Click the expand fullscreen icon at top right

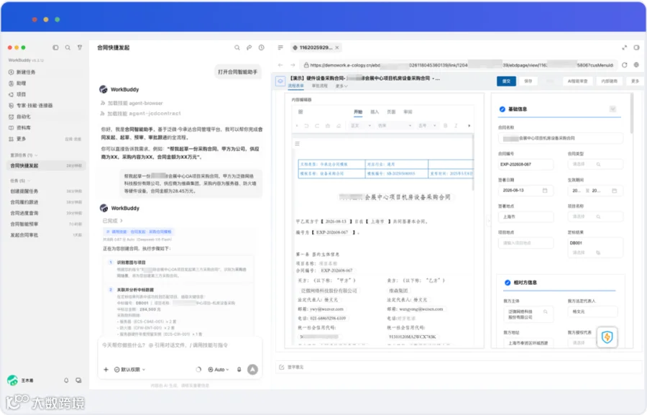pos(624,47)
